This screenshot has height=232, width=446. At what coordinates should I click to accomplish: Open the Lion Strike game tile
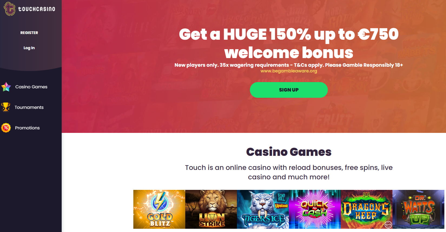tap(211, 209)
